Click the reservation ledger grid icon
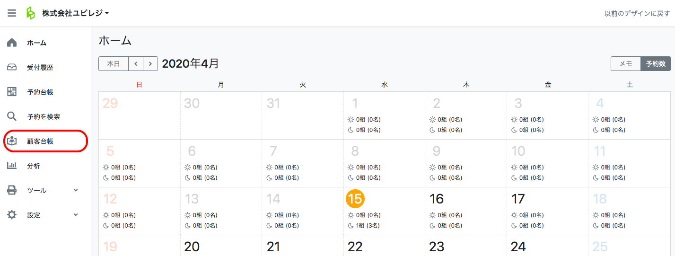 click(x=12, y=92)
